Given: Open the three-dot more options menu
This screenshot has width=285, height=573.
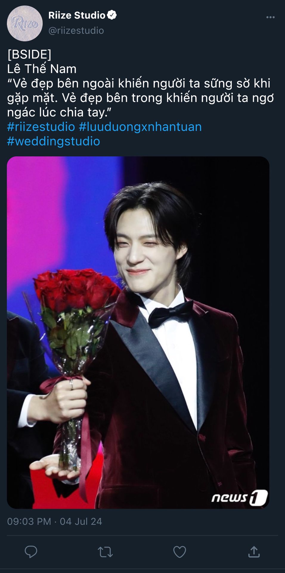Looking at the screenshot, I should tap(270, 17).
